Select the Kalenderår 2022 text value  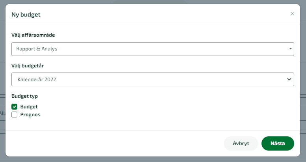37,80
